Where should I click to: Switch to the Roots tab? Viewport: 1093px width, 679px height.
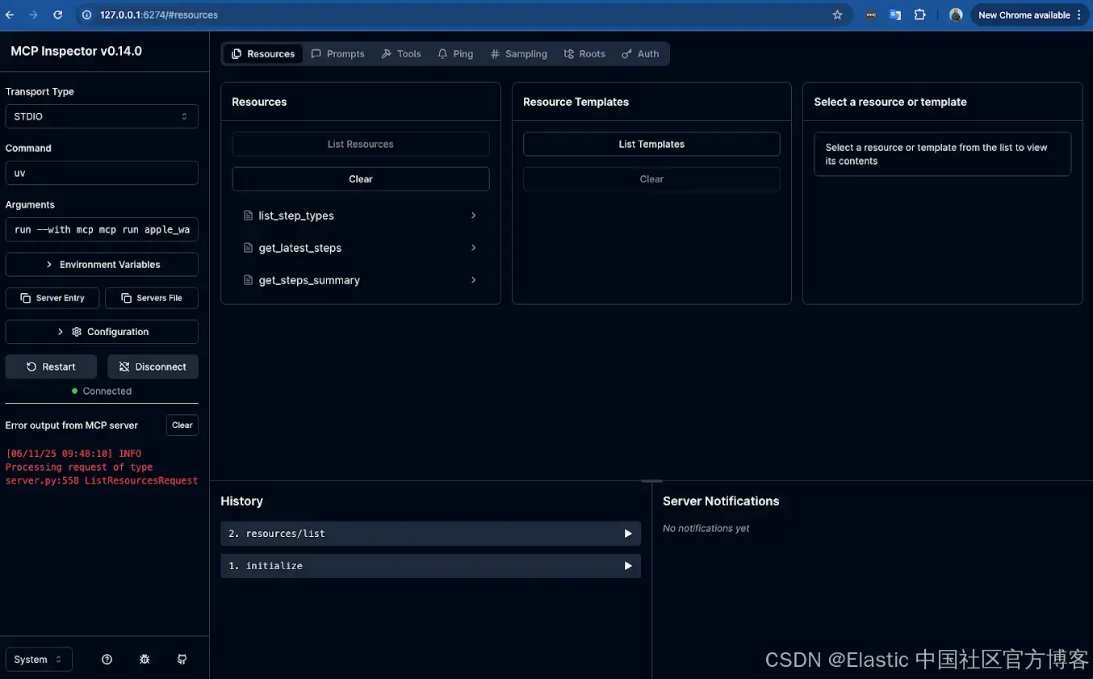tap(584, 54)
